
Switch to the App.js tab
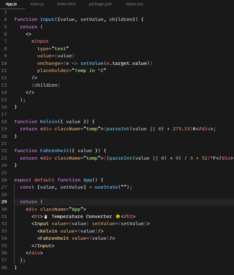(x=11, y=4)
